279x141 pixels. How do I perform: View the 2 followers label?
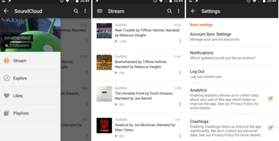17,46
